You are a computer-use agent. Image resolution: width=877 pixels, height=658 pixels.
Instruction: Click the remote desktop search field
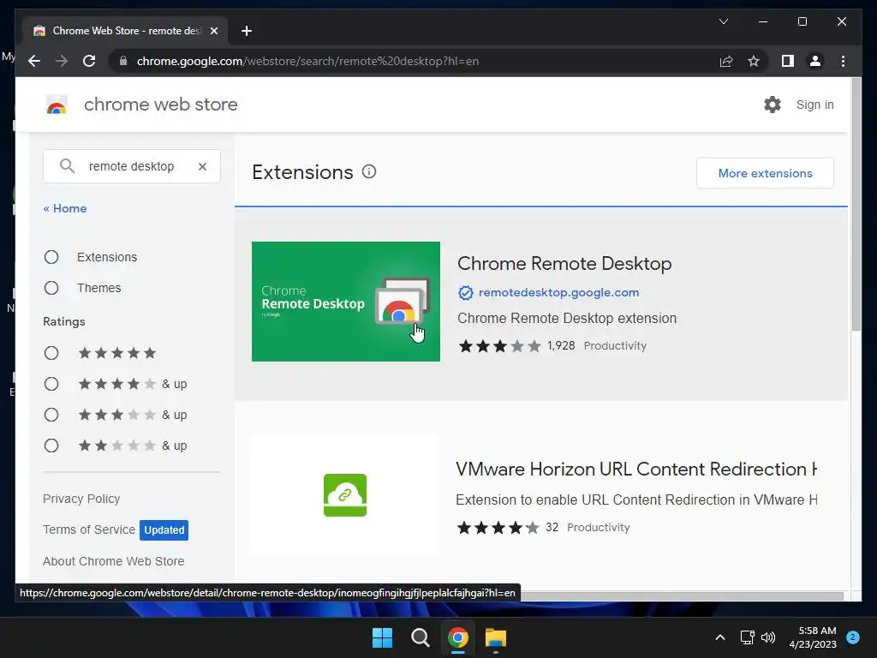tap(131, 166)
